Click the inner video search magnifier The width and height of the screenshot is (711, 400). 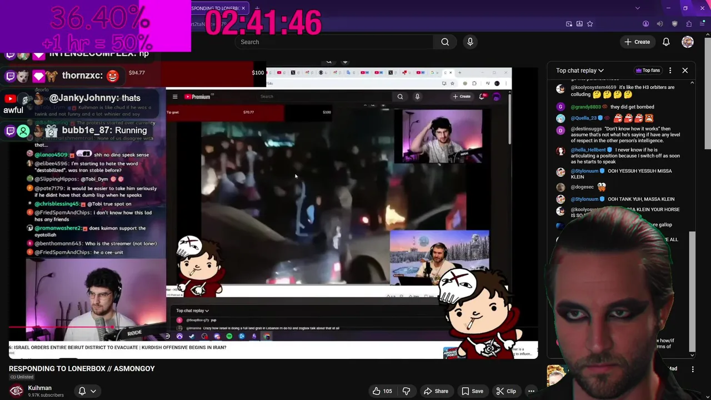click(400, 97)
